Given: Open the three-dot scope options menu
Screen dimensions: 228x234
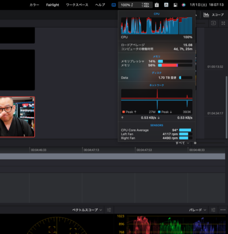Looking at the screenshot, I should point(223,210).
